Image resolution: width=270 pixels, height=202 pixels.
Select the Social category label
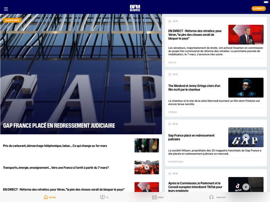(x=172, y=62)
